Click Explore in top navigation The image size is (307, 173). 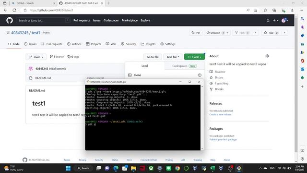click(145, 20)
